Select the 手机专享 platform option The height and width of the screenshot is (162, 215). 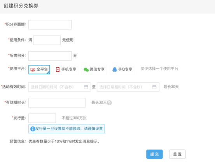pos(66,70)
